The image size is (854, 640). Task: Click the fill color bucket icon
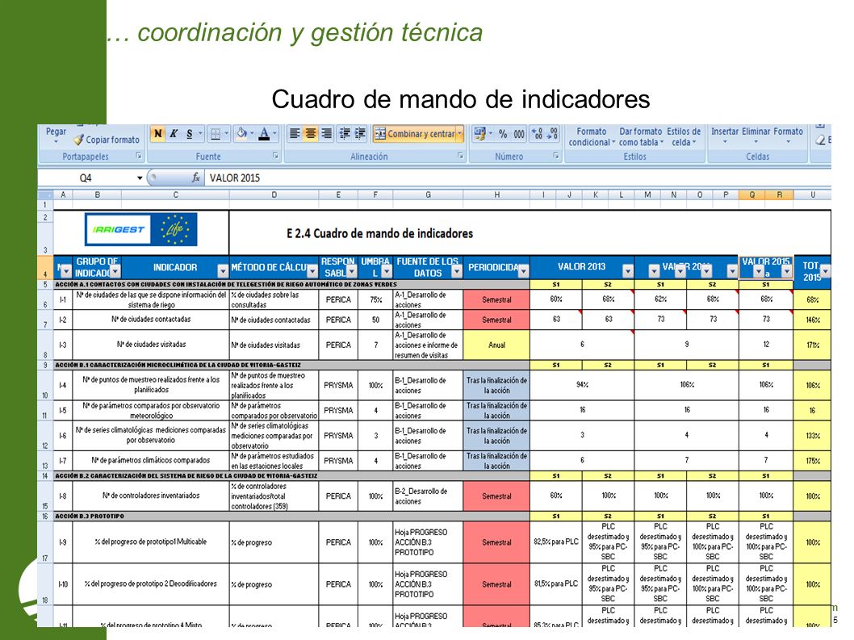[x=242, y=133]
